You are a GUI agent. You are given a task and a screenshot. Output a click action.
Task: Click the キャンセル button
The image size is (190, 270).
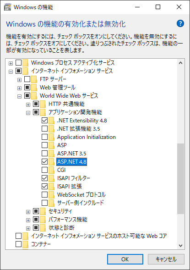click(x=166, y=259)
